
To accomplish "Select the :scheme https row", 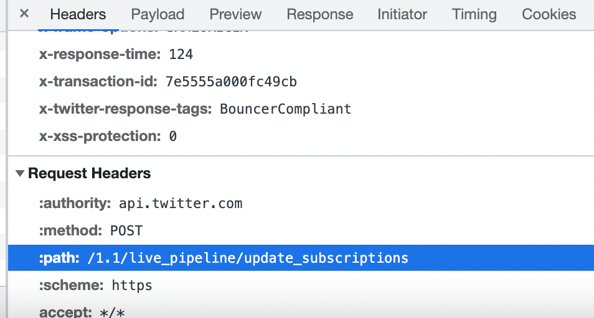I will click(96, 286).
